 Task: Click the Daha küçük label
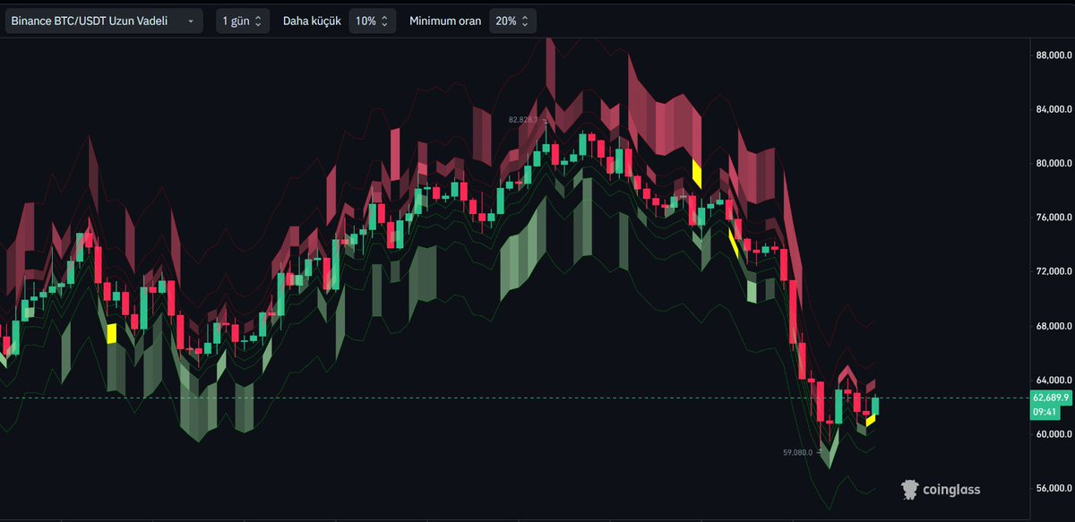[x=312, y=21]
